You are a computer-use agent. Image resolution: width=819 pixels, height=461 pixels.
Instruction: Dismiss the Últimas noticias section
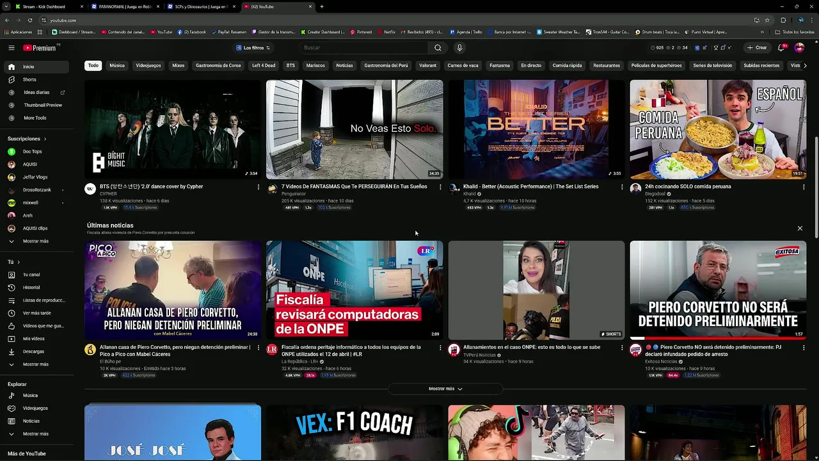pos(800,228)
